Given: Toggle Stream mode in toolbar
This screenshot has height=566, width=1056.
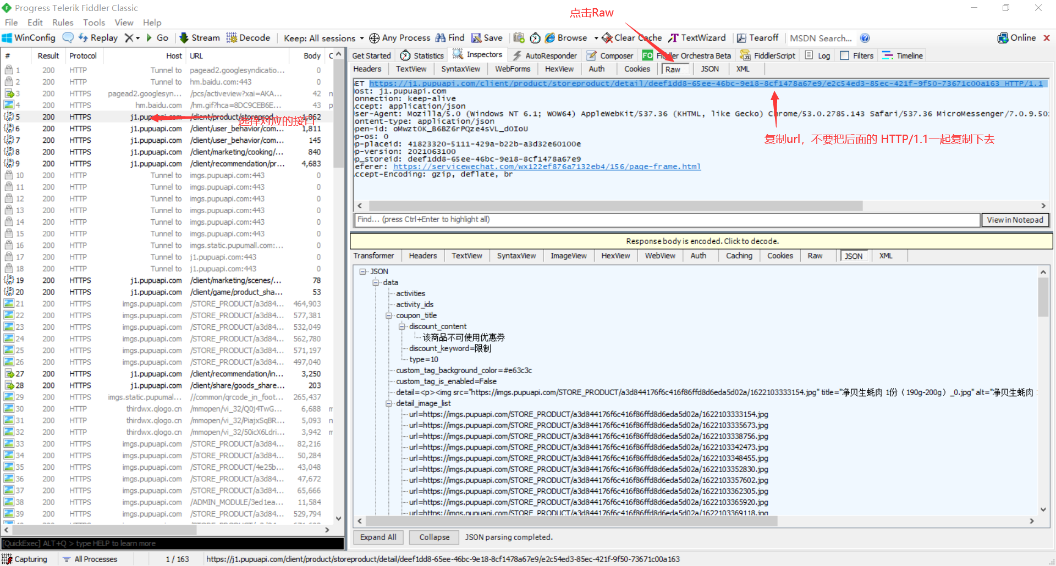Looking at the screenshot, I should [x=200, y=38].
